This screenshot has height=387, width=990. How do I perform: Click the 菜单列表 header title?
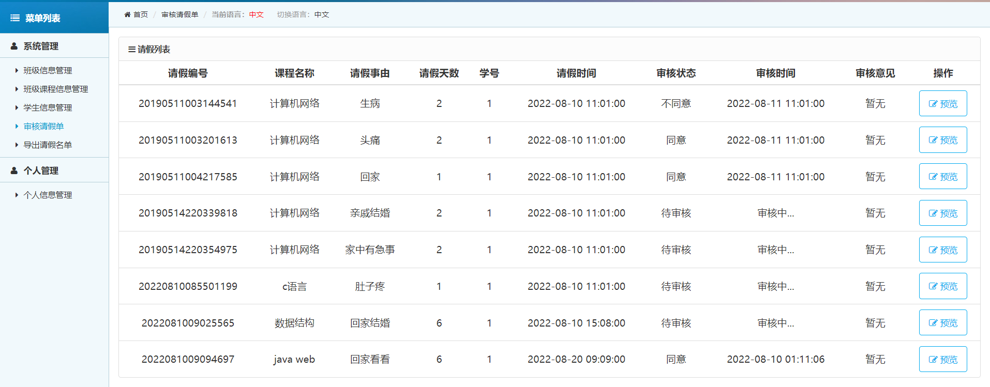(42, 18)
